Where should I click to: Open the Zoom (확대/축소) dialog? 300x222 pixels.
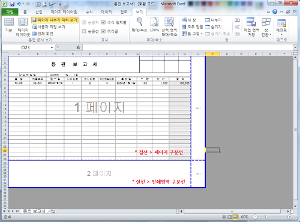pos(139,25)
